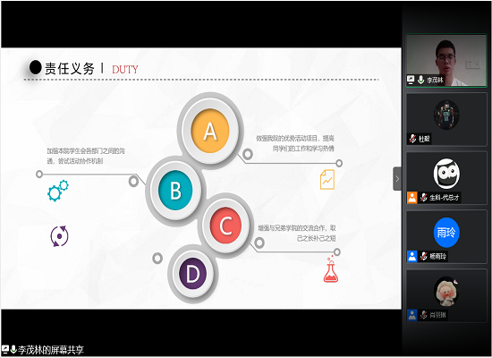Click the teal circle labeled B
The height and width of the screenshot is (358, 492).
click(175, 190)
